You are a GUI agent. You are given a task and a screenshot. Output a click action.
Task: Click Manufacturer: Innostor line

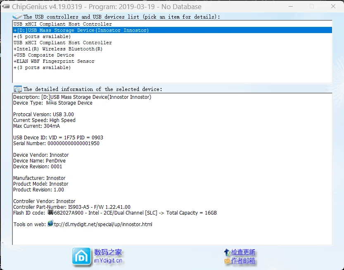point(39,178)
